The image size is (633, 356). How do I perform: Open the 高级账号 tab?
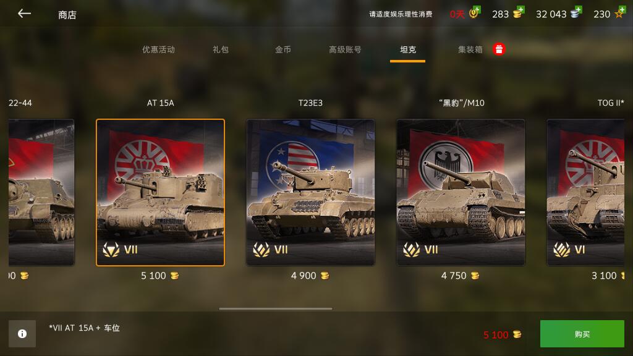(x=345, y=49)
